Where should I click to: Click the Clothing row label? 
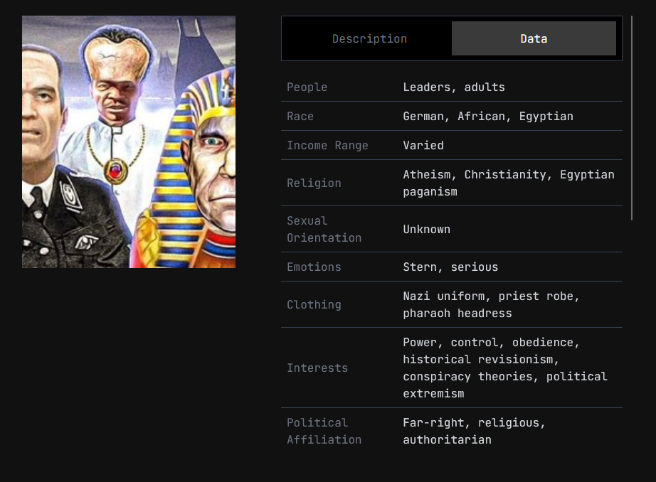314,305
